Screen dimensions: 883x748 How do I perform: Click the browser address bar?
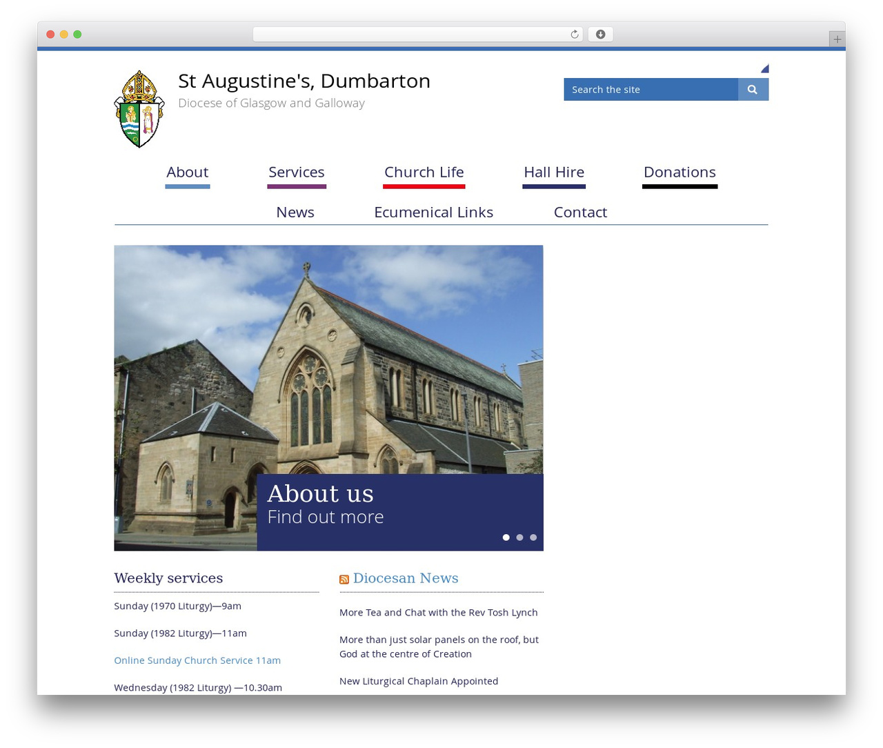418,35
